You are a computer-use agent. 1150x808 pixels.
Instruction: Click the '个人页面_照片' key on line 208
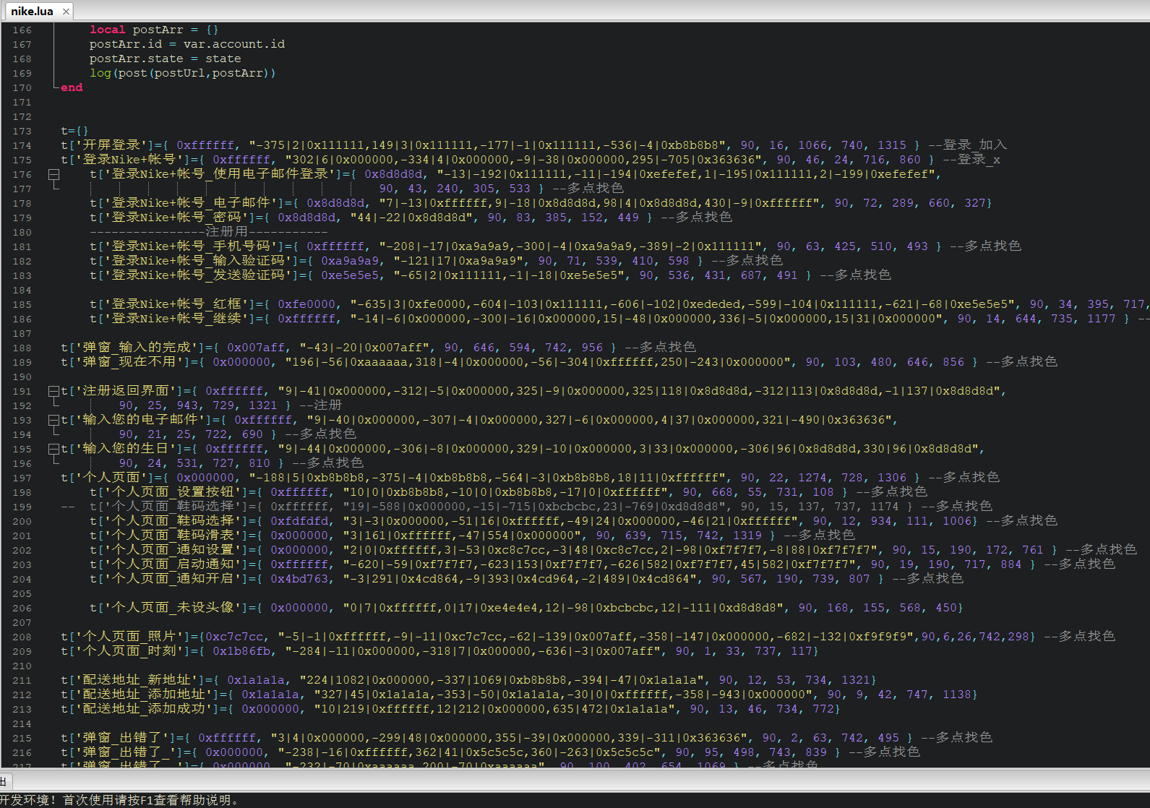(129, 637)
